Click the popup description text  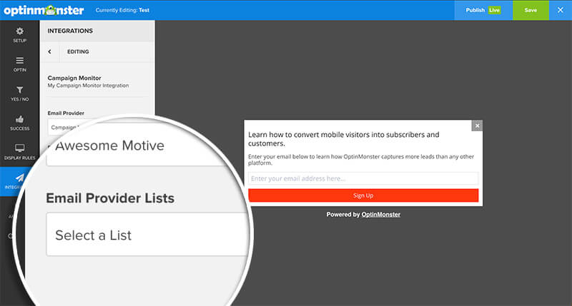pyautogui.click(x=361, y=160)
